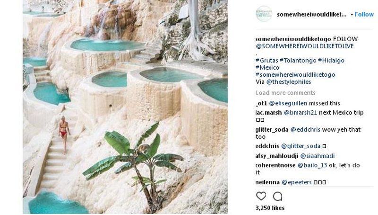Image resolution: width=378 pixels, height=215 pixels.
Task: Open the @bailo_13 mention
Action: point(312,165)
